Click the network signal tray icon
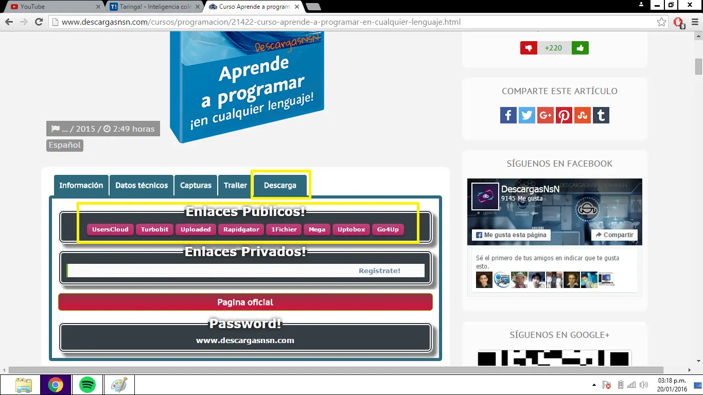The height and width of the screenshot is (395, 703). (632, 385)
